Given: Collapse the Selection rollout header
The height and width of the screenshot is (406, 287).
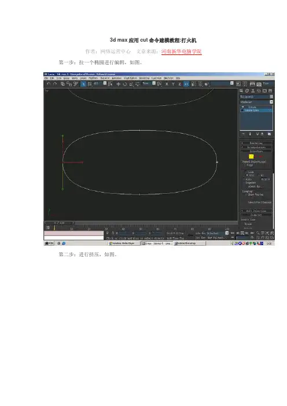Looking at the screenshot, I should tap(256, 151).
